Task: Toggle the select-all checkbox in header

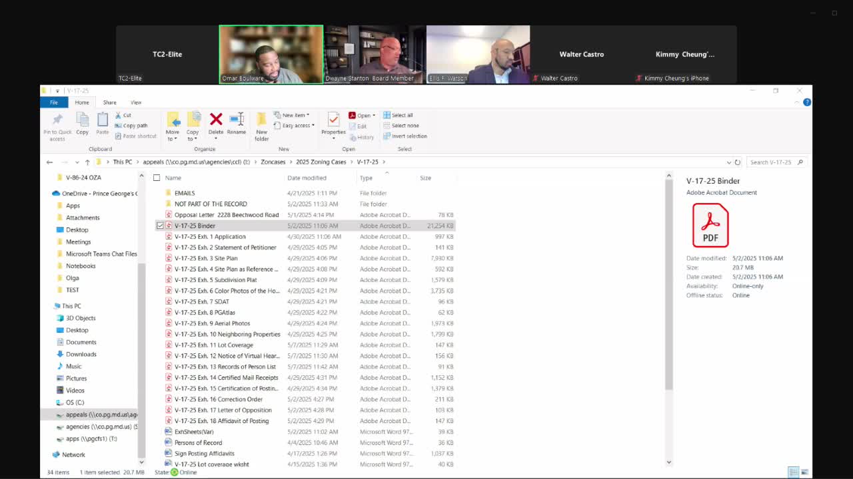Action: [157, 178]
